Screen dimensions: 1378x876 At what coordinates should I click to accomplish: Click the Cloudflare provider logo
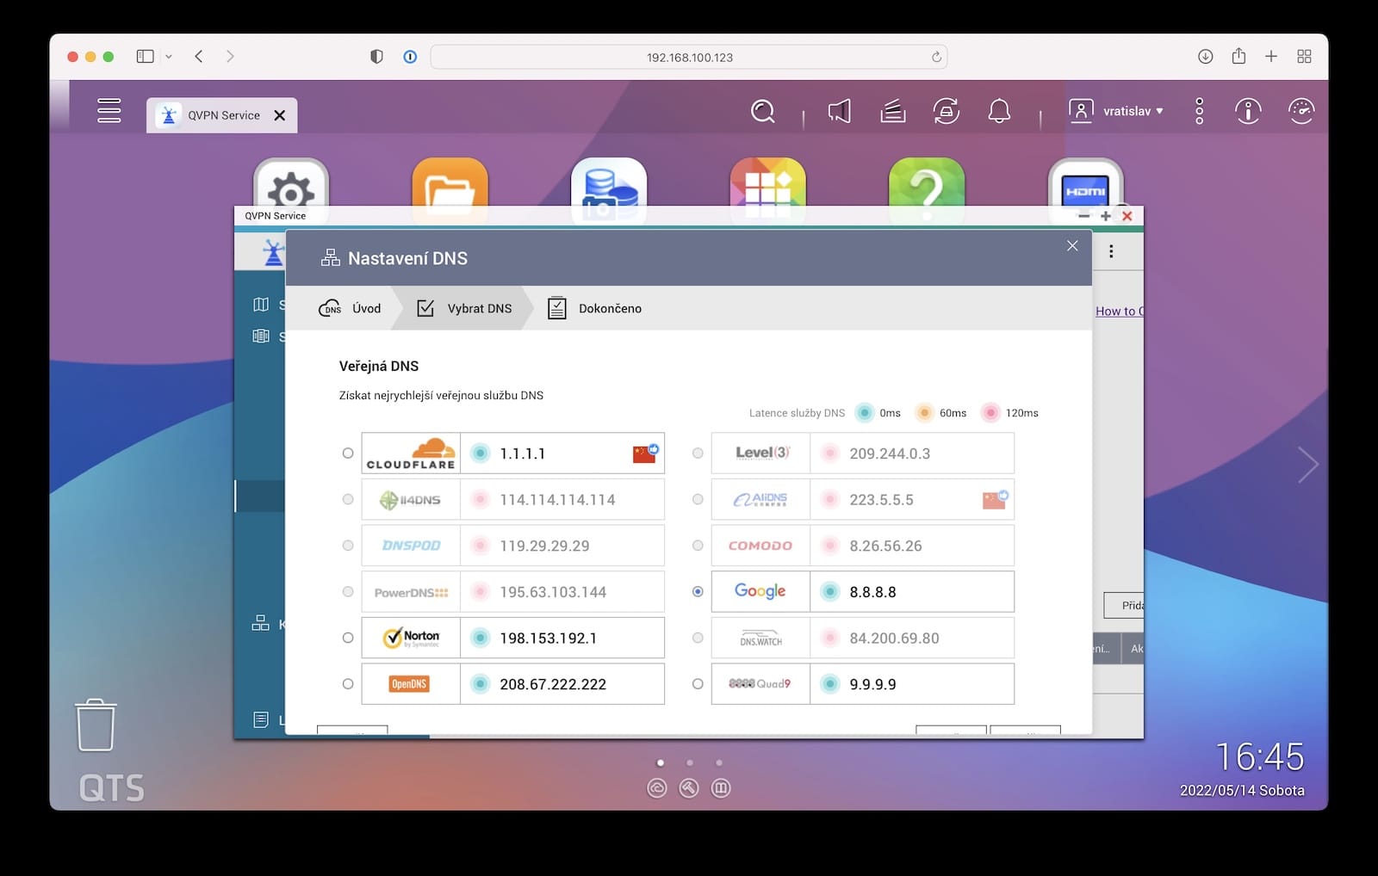coord(411,453)
